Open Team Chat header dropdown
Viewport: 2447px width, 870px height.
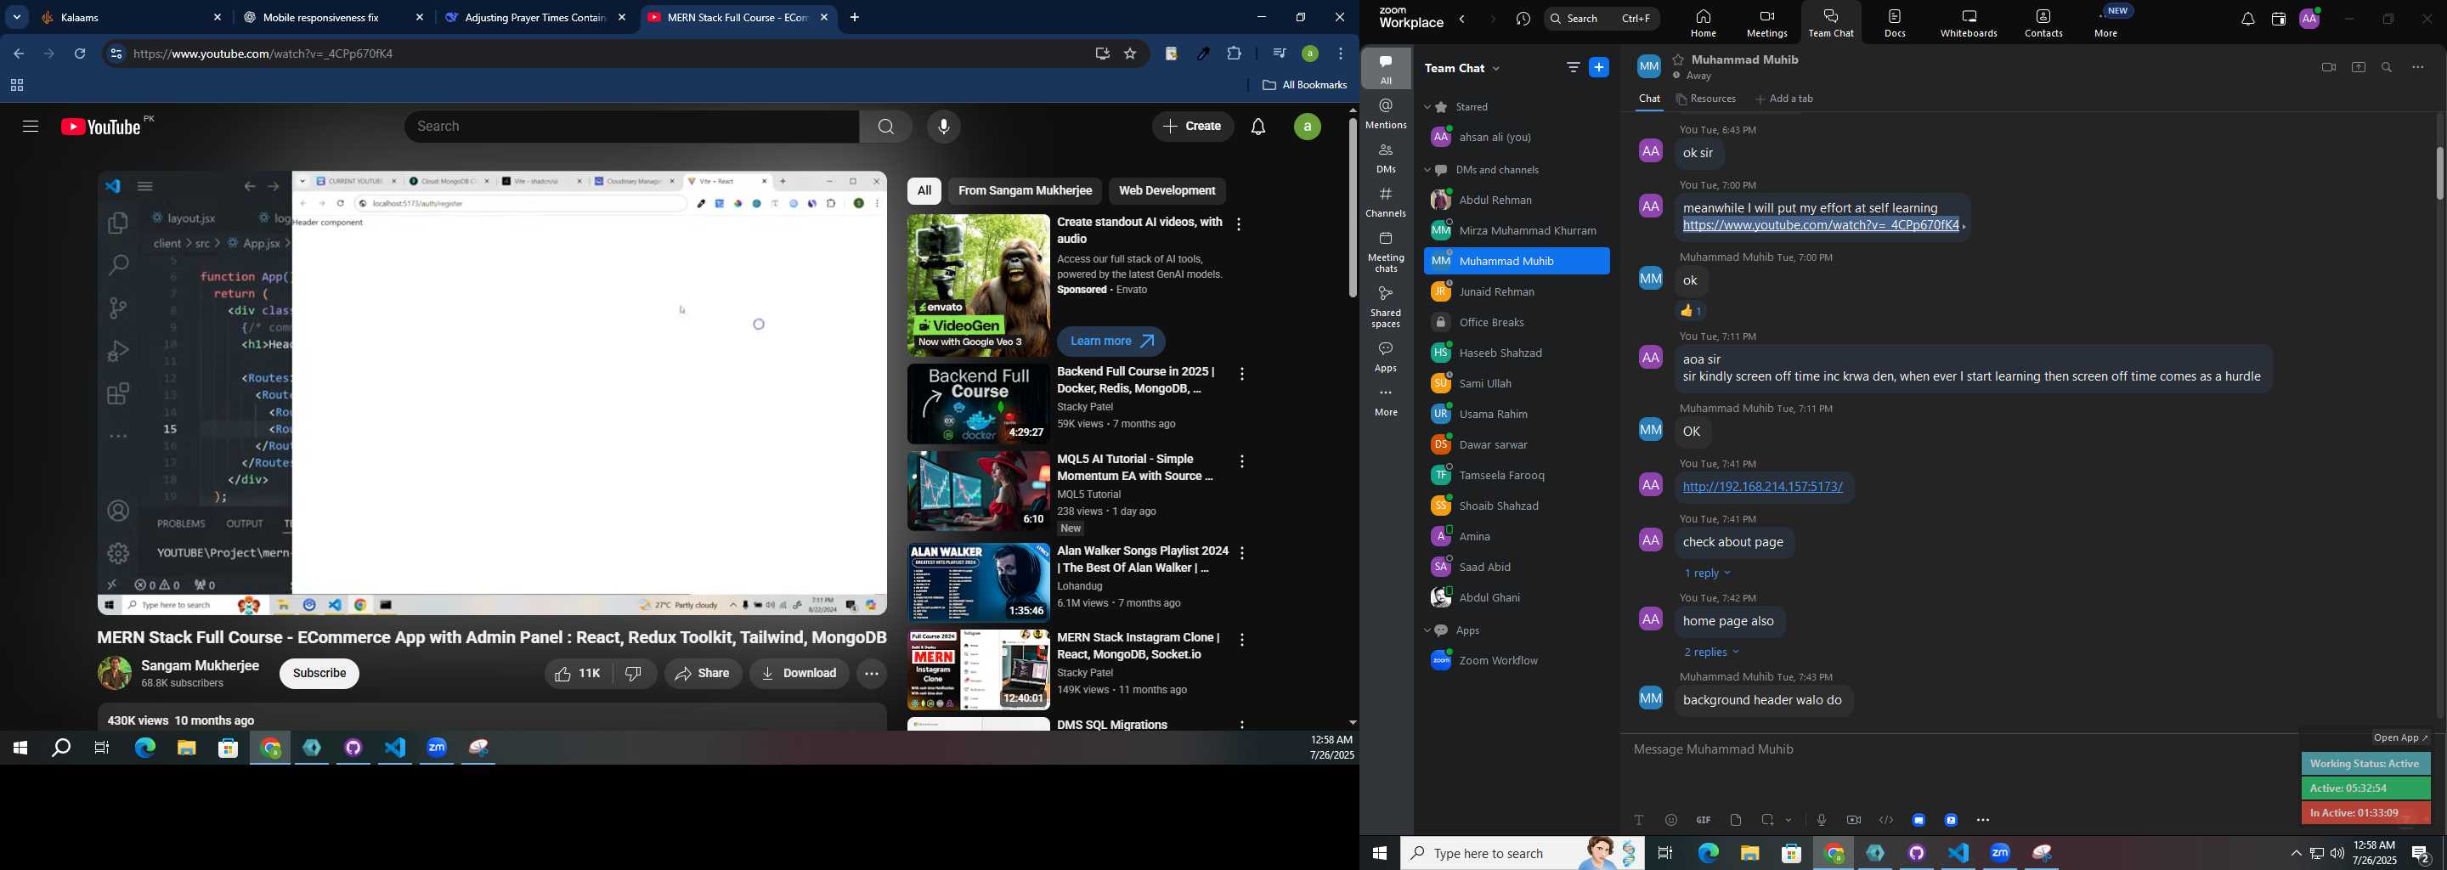pyautogui.click(x=1497, y=68)
